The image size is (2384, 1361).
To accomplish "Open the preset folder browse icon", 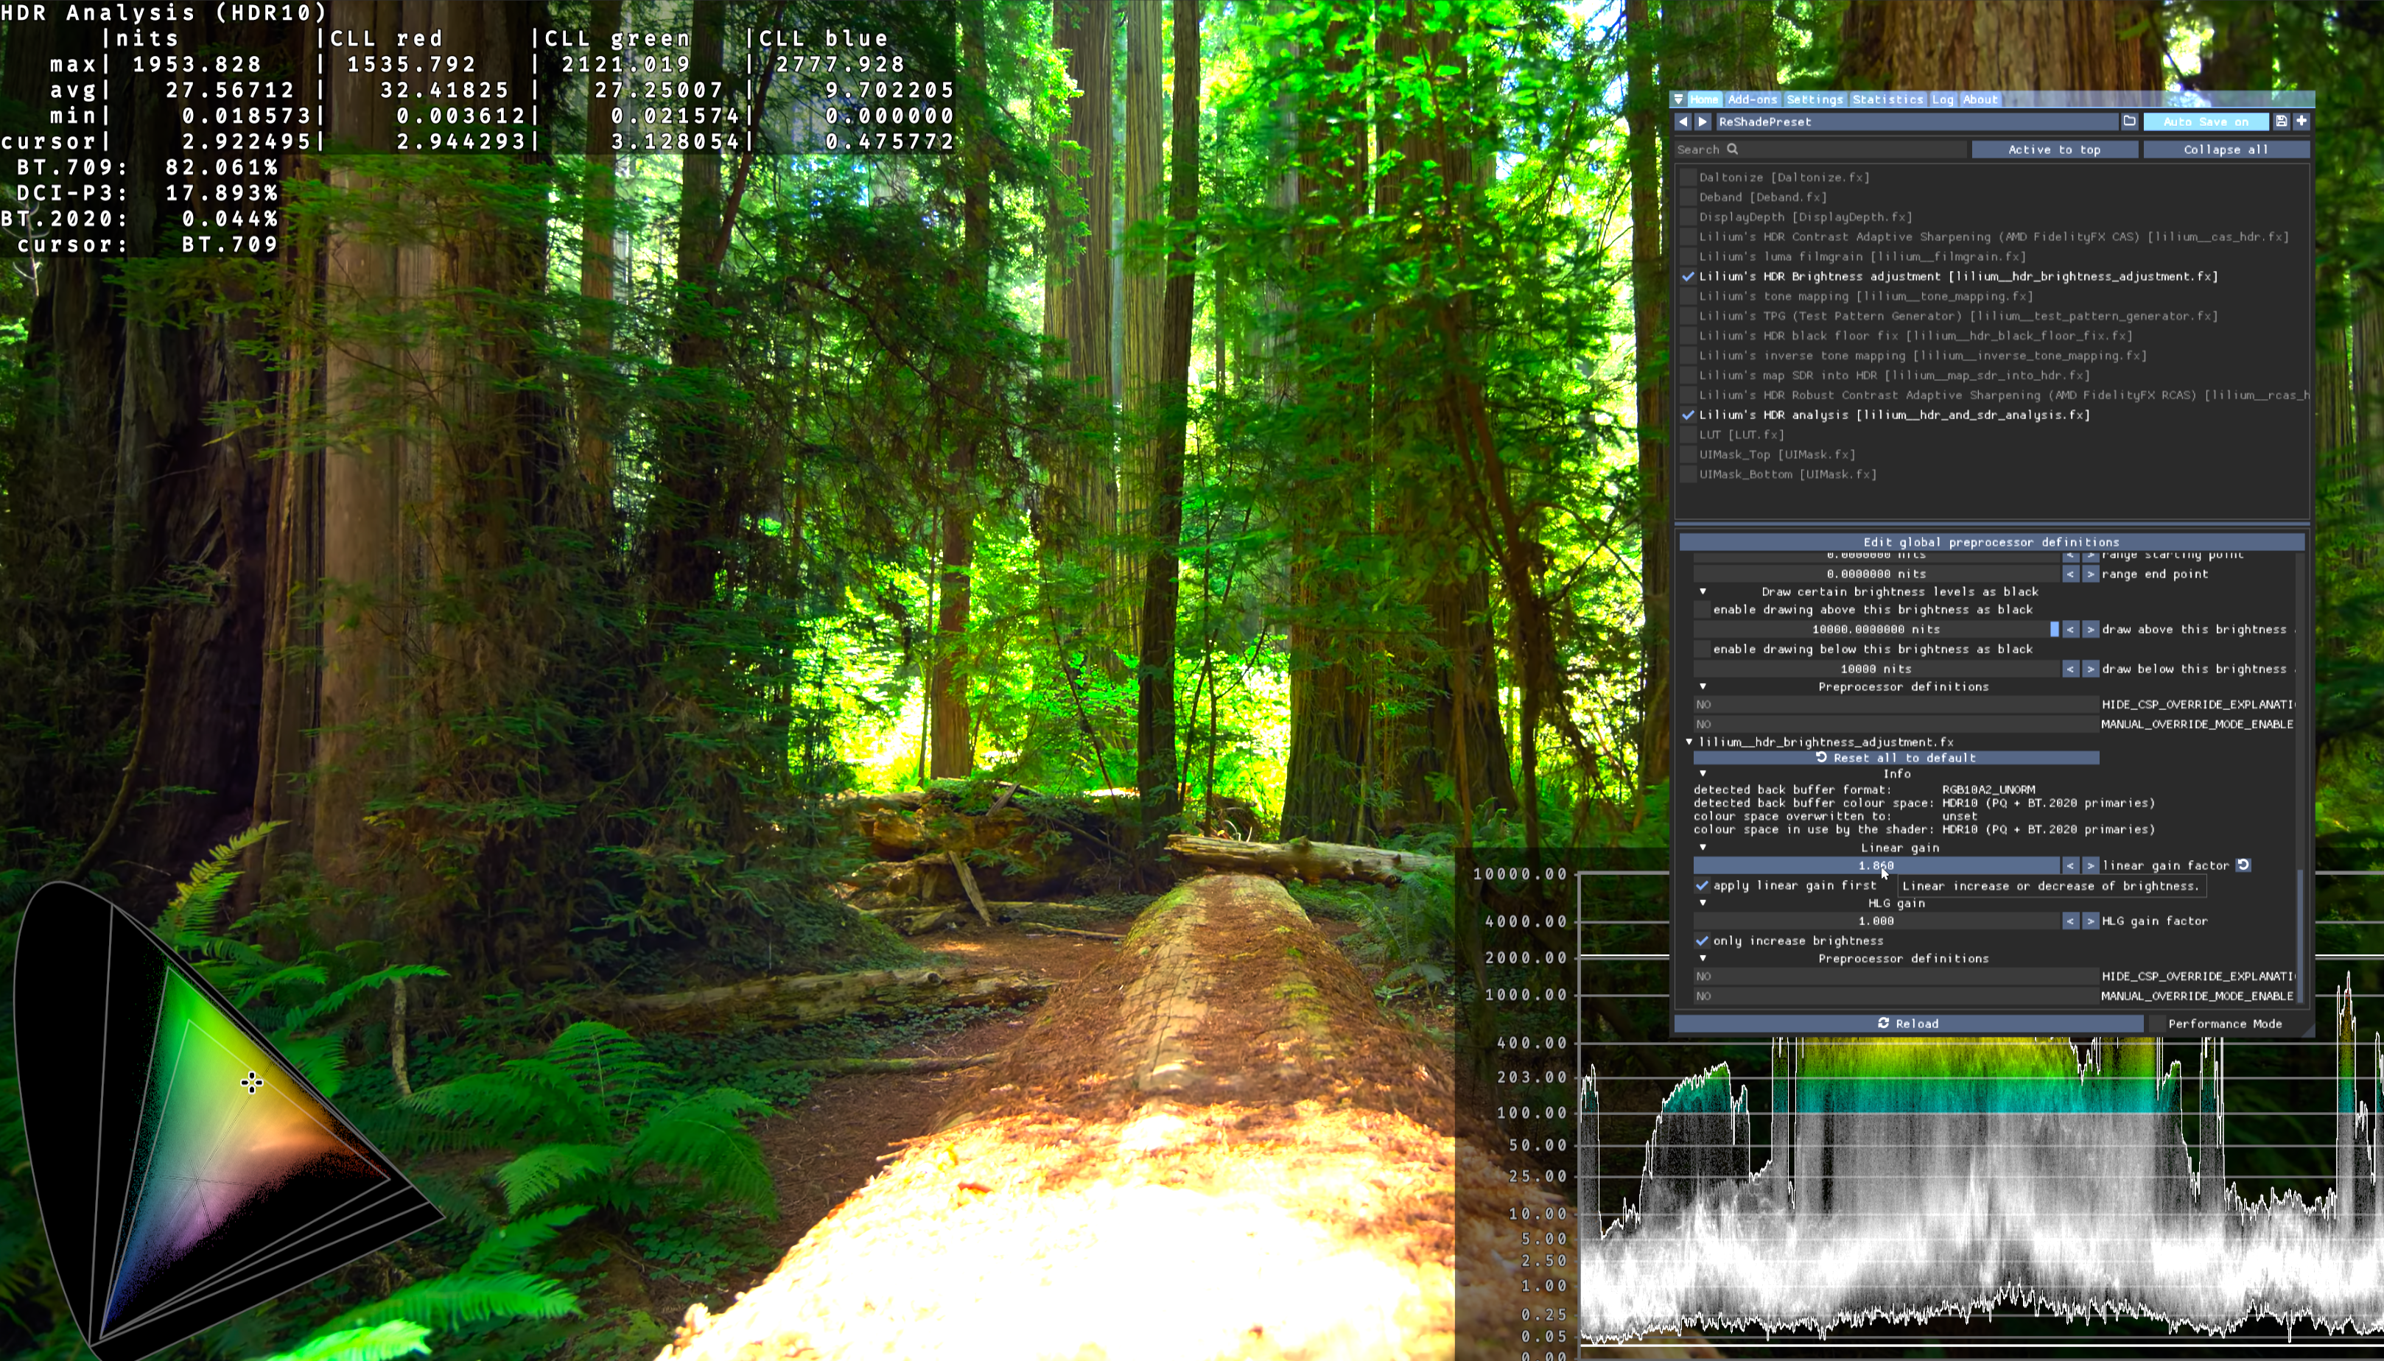I will pos(2129,122).
